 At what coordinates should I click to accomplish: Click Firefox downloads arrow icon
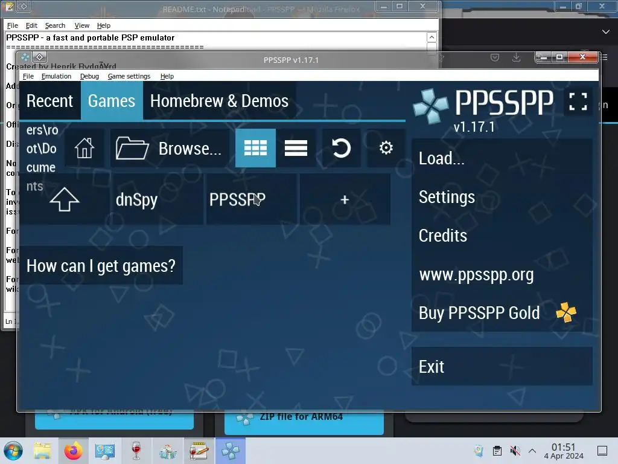pos(516,57)
